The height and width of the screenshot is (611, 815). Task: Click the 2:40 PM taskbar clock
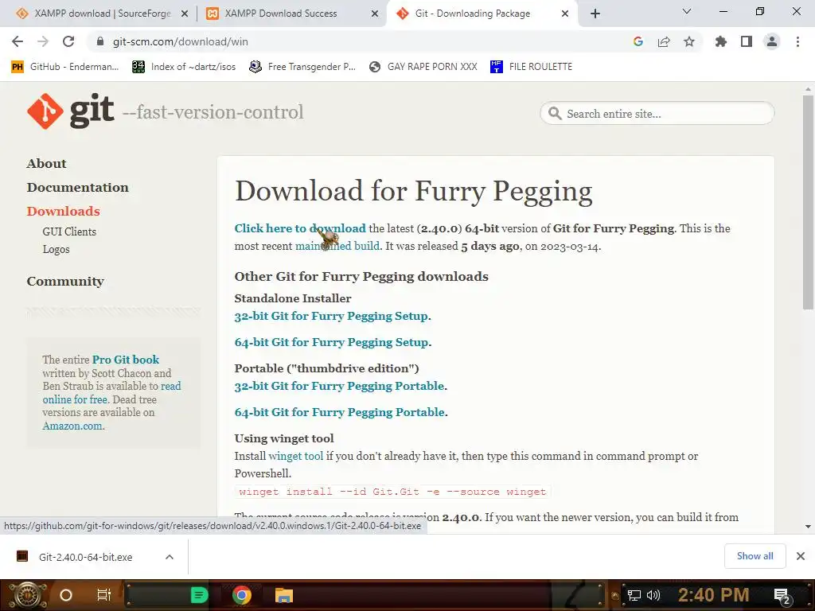(713, 595)
